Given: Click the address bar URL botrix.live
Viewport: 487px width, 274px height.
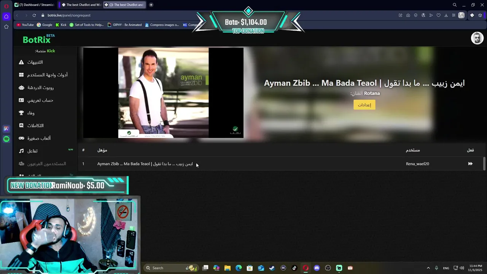Looking at the screenshot, I should coord(69,15).
